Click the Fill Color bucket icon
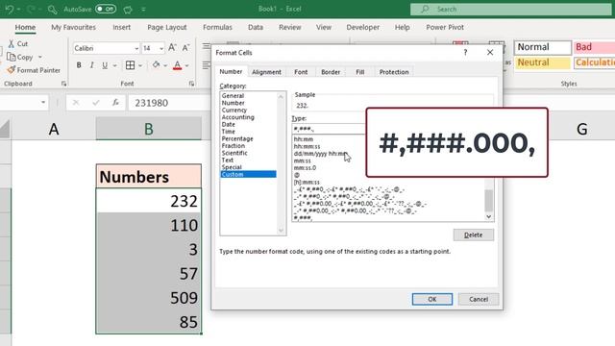 [156, 64]
